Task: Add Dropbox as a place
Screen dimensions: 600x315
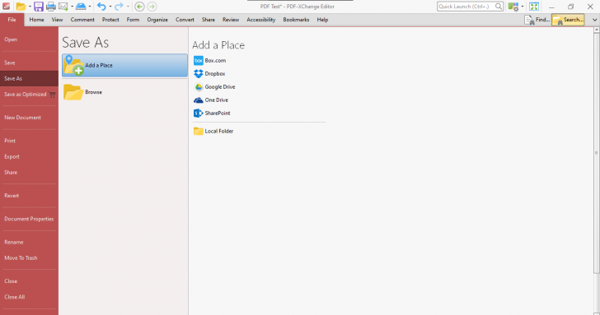Action: [209, 74]
